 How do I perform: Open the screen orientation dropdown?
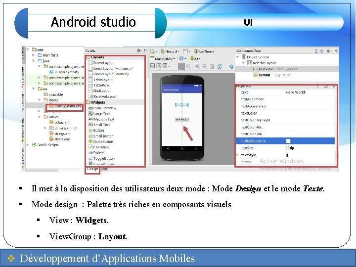click(x=186, y=51)
